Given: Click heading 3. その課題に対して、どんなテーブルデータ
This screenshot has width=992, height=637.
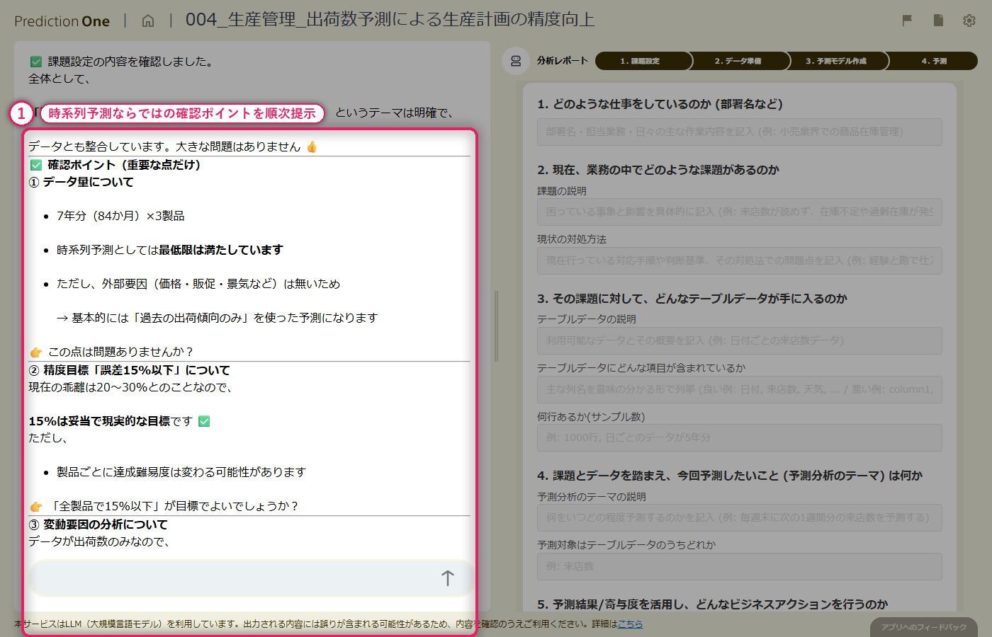Looking at the screenshot, I should (x=692, y=299).
